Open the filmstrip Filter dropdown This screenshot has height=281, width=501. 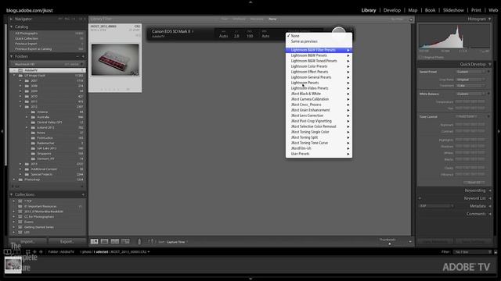tap(472, 252)
